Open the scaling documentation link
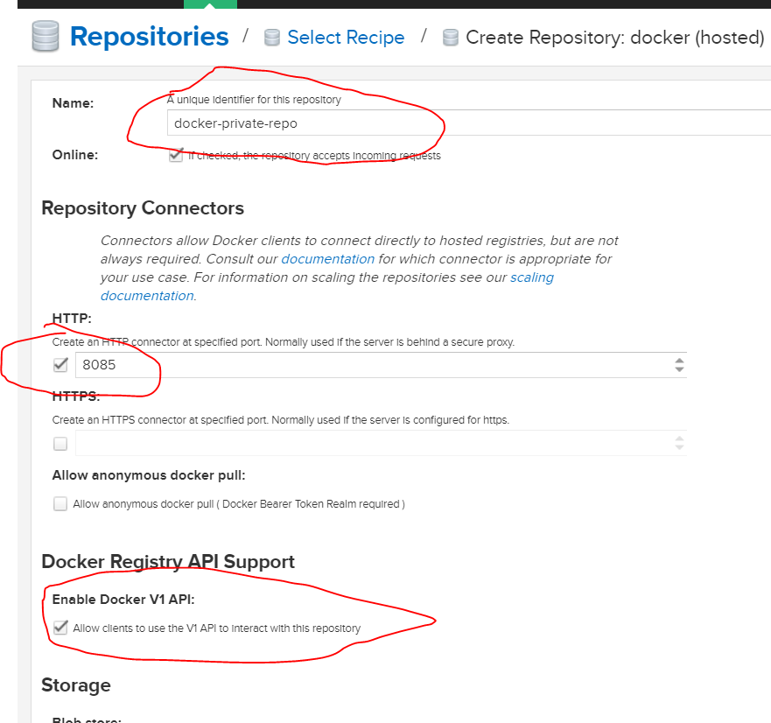The image size is (771, 723). (532, 277)
